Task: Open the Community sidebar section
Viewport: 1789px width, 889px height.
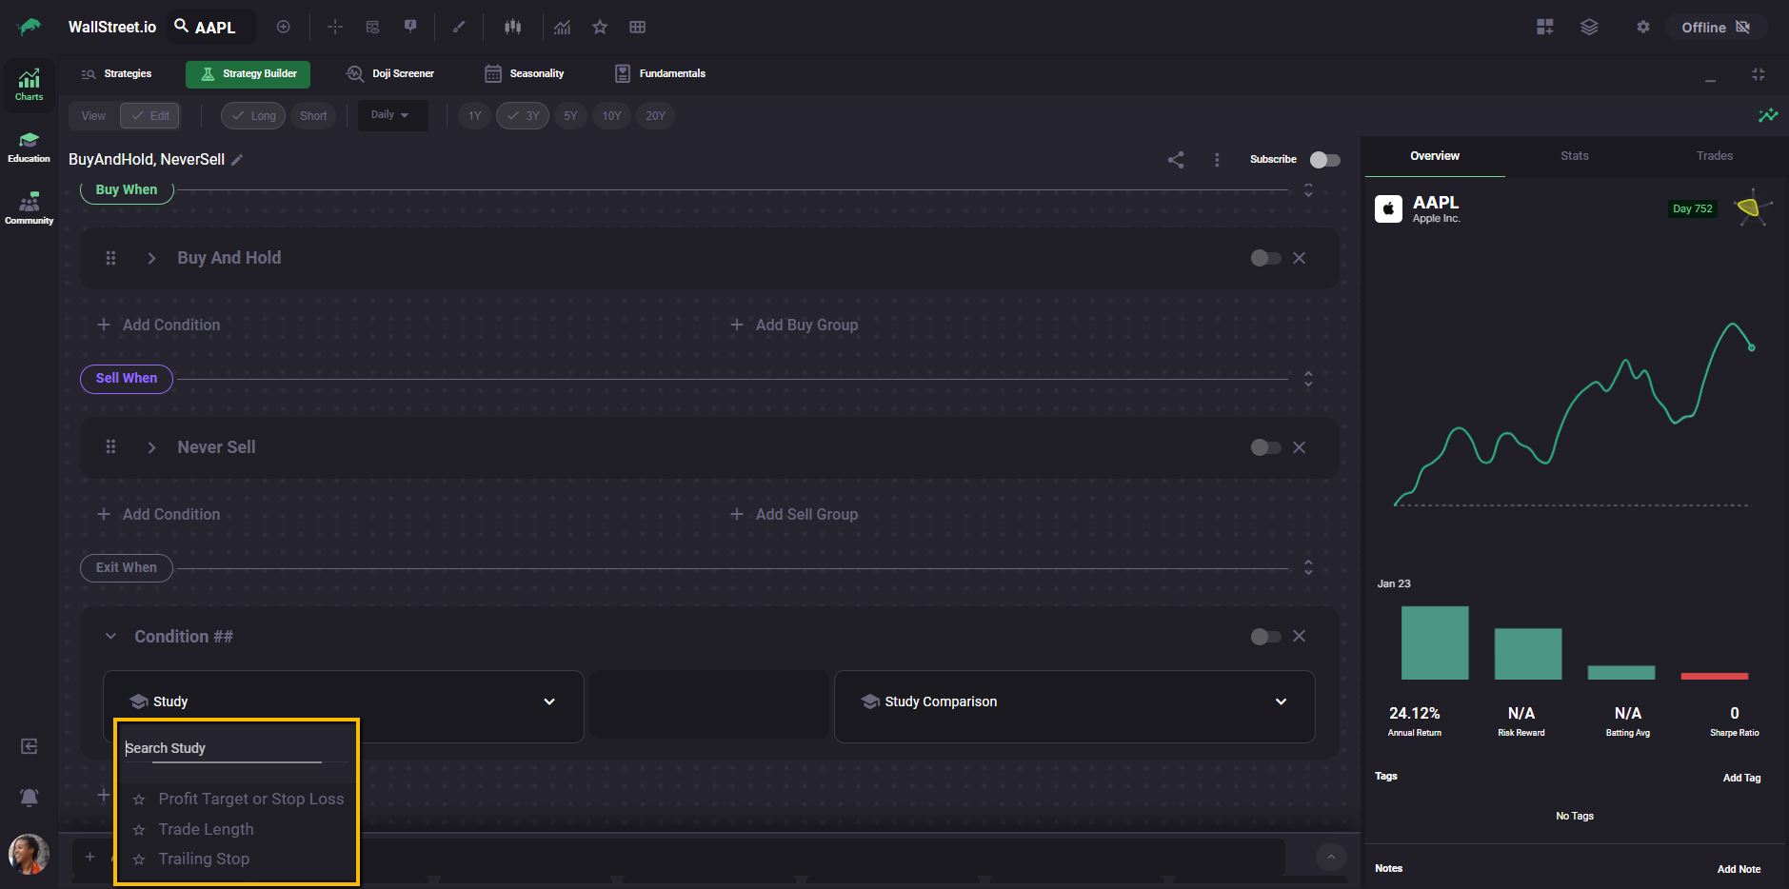Action: pos(29,208)
